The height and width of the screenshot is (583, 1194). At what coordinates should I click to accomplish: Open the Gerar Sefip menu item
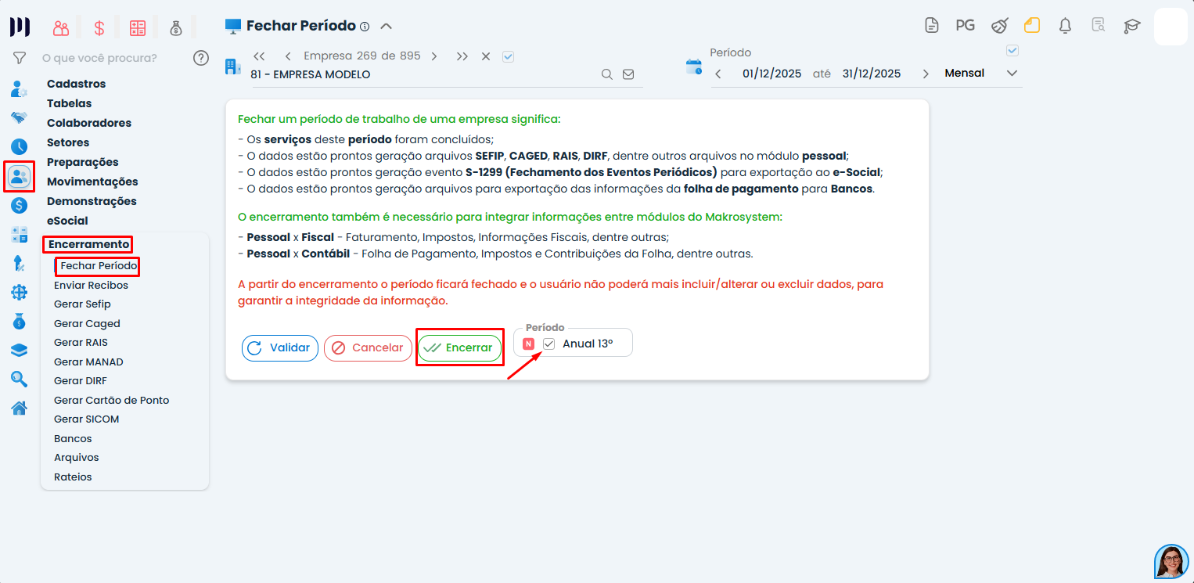point(82,304)
